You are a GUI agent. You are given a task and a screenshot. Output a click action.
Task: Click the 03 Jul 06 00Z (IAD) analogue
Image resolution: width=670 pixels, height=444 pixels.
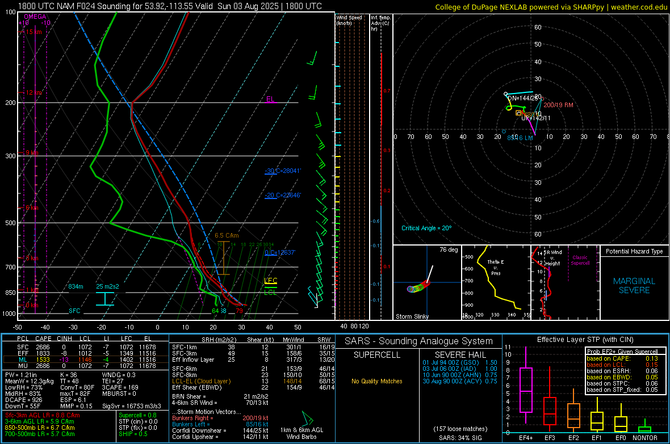click(460, 369)
